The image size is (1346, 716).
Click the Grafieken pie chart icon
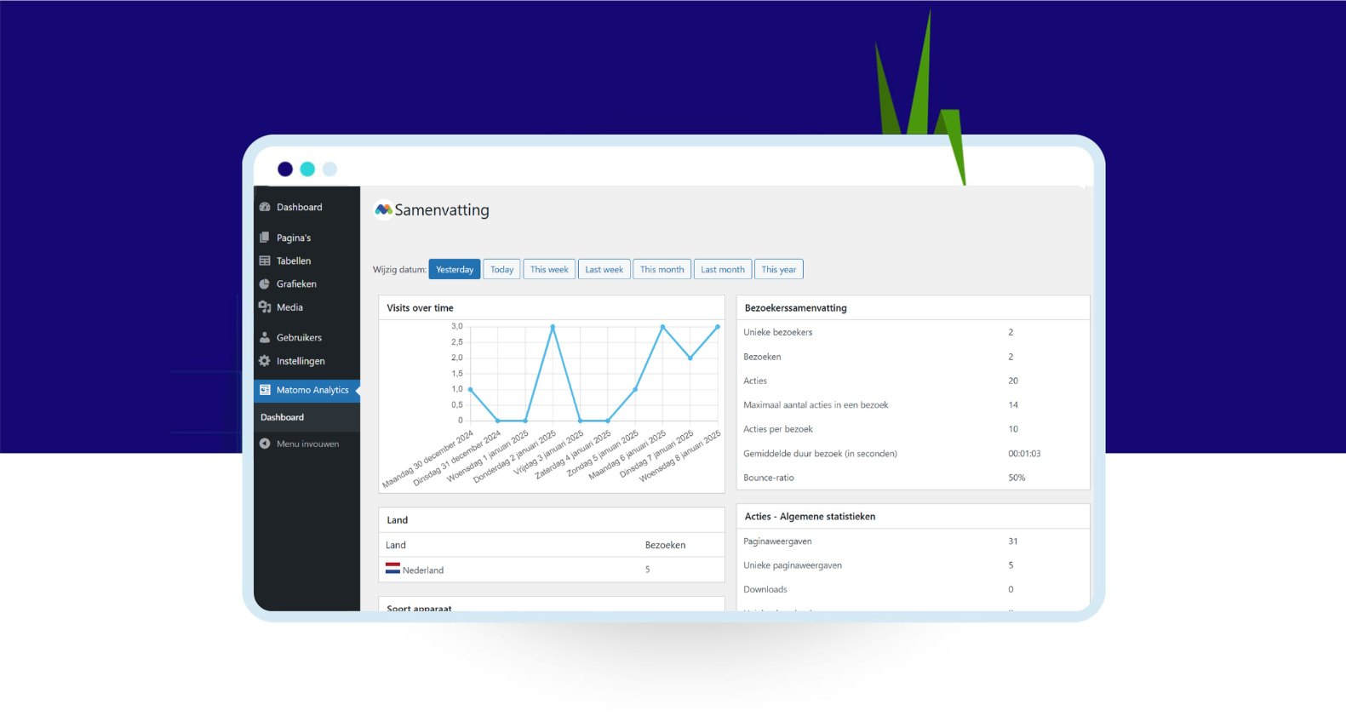tap(265, 284)
